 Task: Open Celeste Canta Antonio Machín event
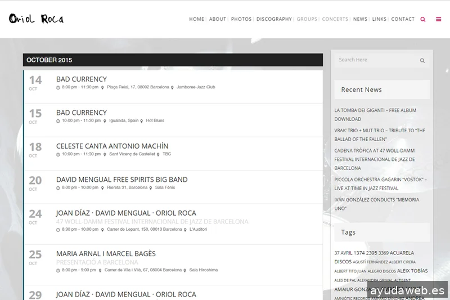tap(112, 146)
